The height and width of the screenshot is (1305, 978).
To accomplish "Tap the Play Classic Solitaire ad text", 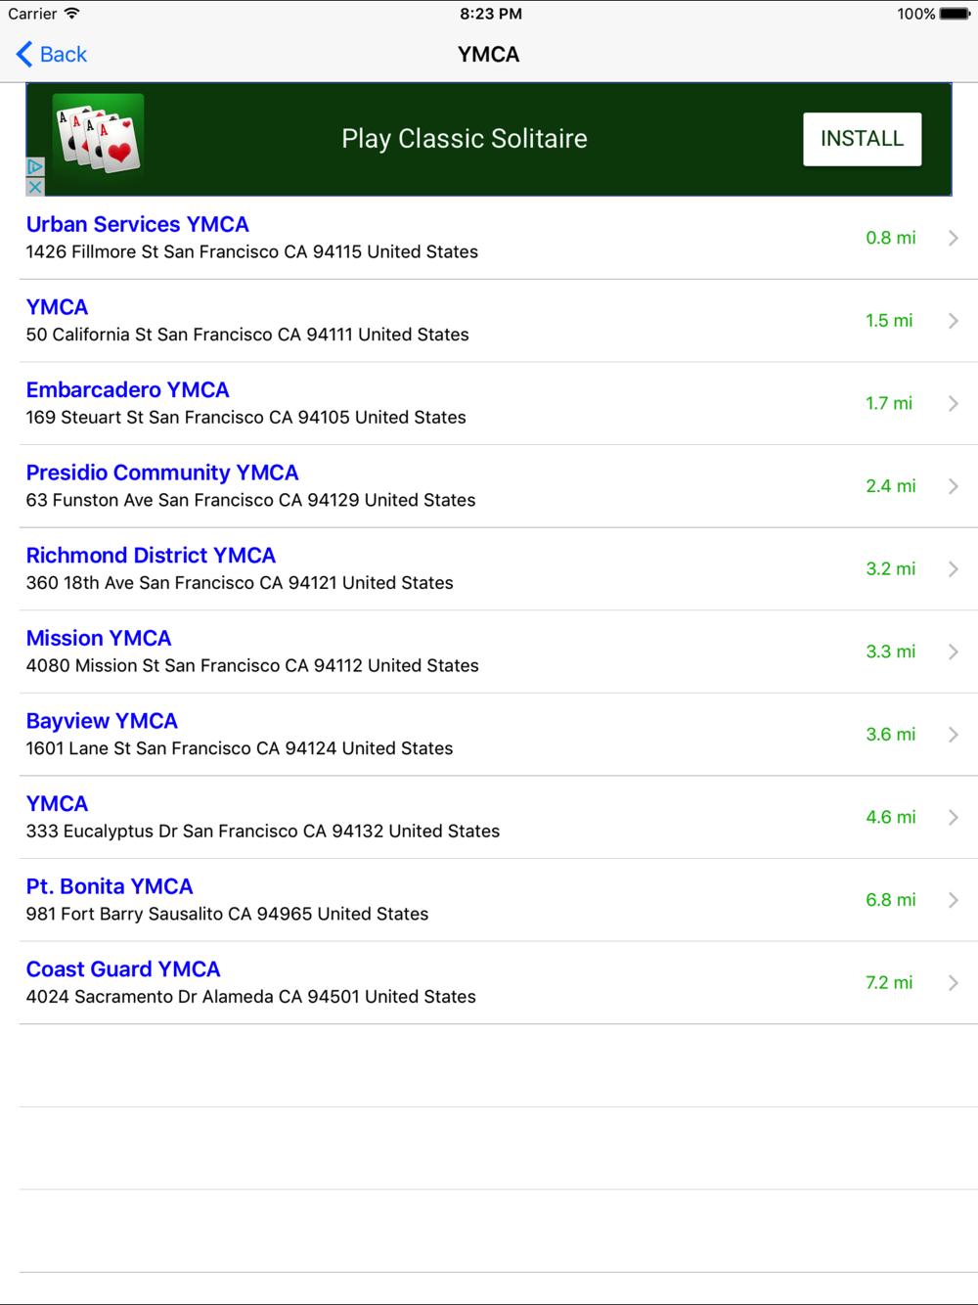I will [x=465, y=139].
